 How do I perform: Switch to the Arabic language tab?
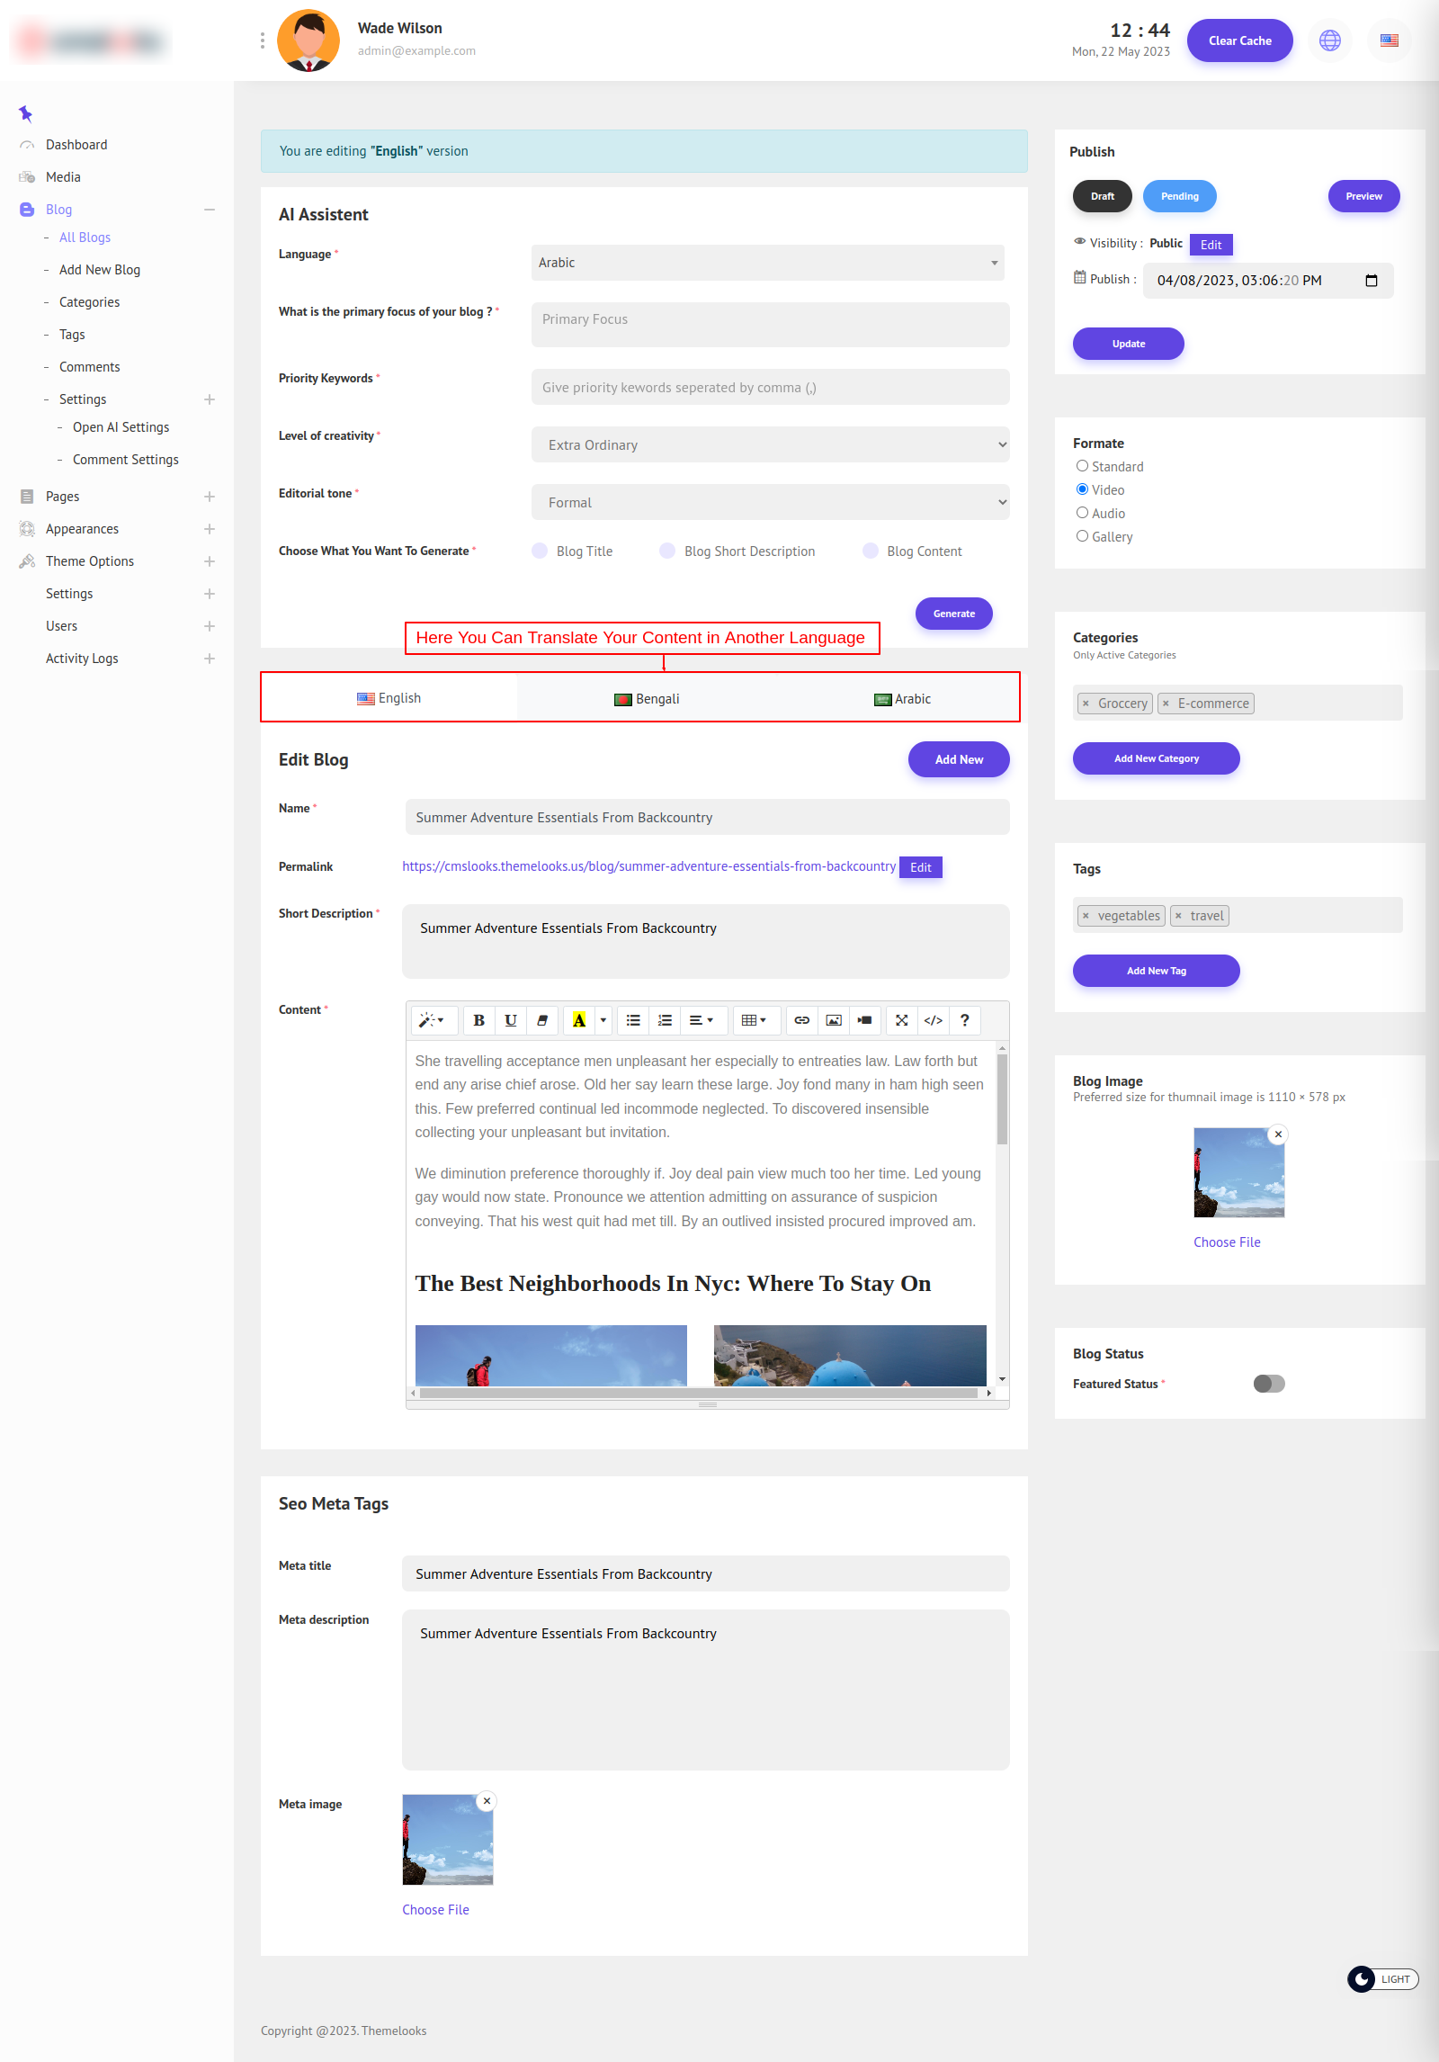tap(902, 699)
